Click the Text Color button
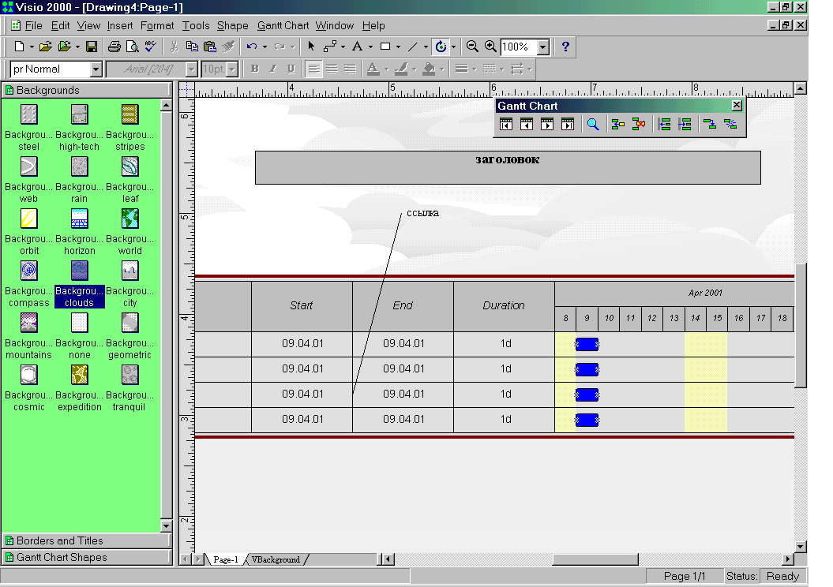The image size is (833, 587). 373,69
